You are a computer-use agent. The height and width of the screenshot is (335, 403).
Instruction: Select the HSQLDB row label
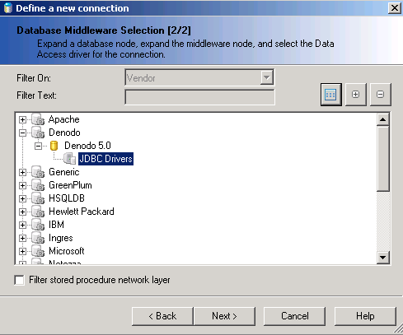67,198
